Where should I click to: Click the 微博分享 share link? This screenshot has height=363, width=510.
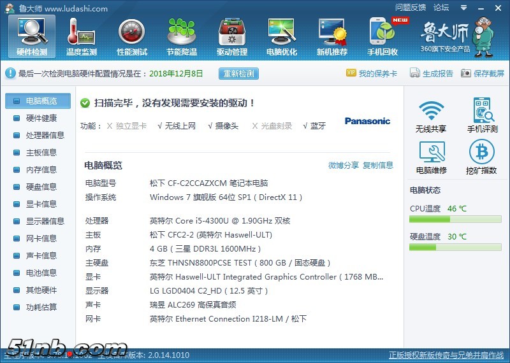pyautogui.click(x=343, y=166)
